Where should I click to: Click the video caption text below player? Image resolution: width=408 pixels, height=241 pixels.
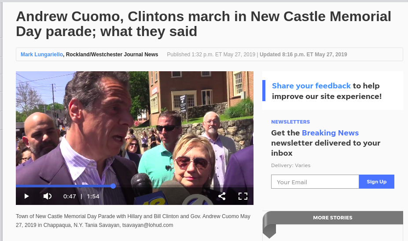tap(133, 221)
